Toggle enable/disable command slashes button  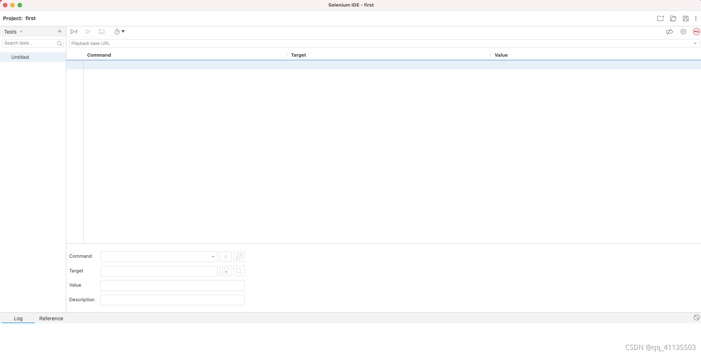pyautogui.click(x=225, y=257)
